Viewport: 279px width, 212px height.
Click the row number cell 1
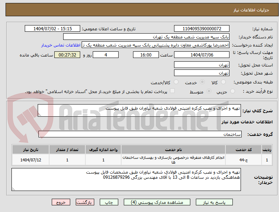267,160
